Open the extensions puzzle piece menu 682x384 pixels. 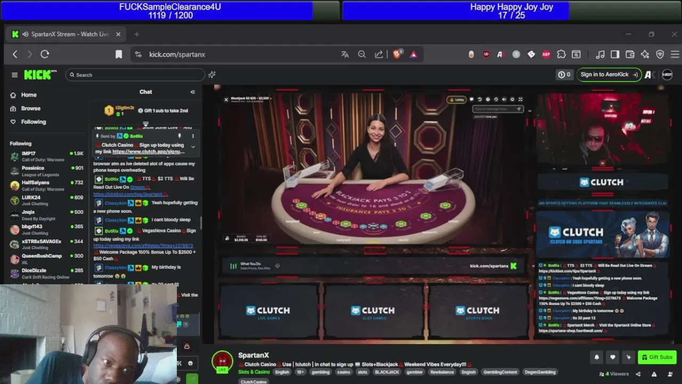tap(561, 54)
